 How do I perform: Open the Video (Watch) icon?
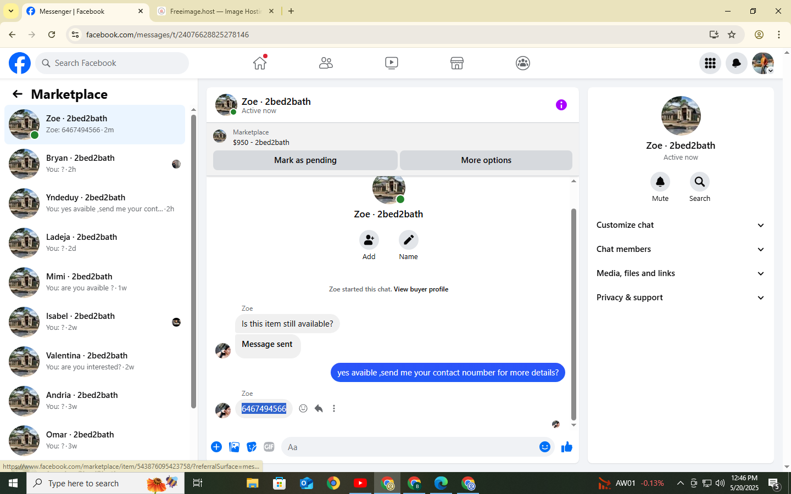[392, 63]
